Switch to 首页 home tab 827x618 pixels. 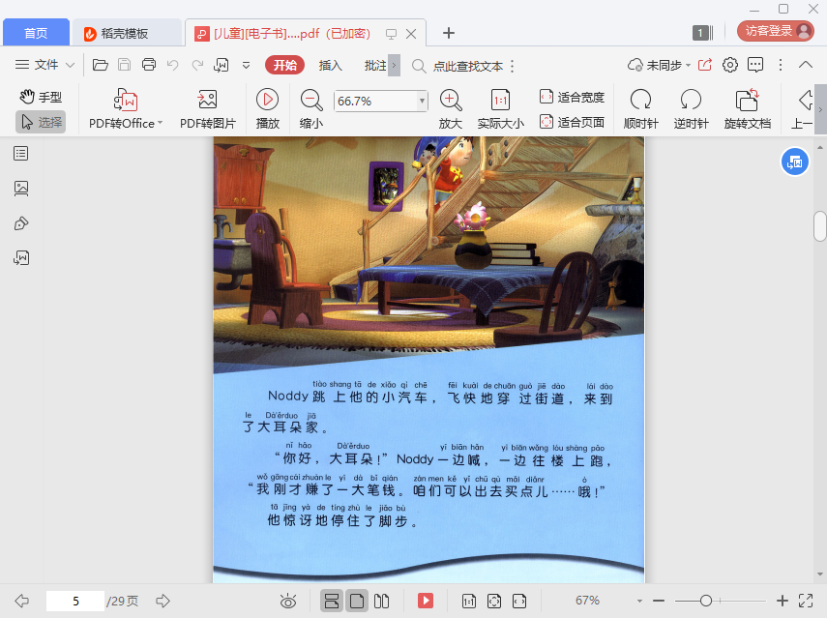pyautogui.click(x=36, y=33)
